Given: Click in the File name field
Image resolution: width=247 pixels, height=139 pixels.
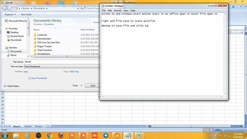Looking at the screenshot, I should click(62, 62).
